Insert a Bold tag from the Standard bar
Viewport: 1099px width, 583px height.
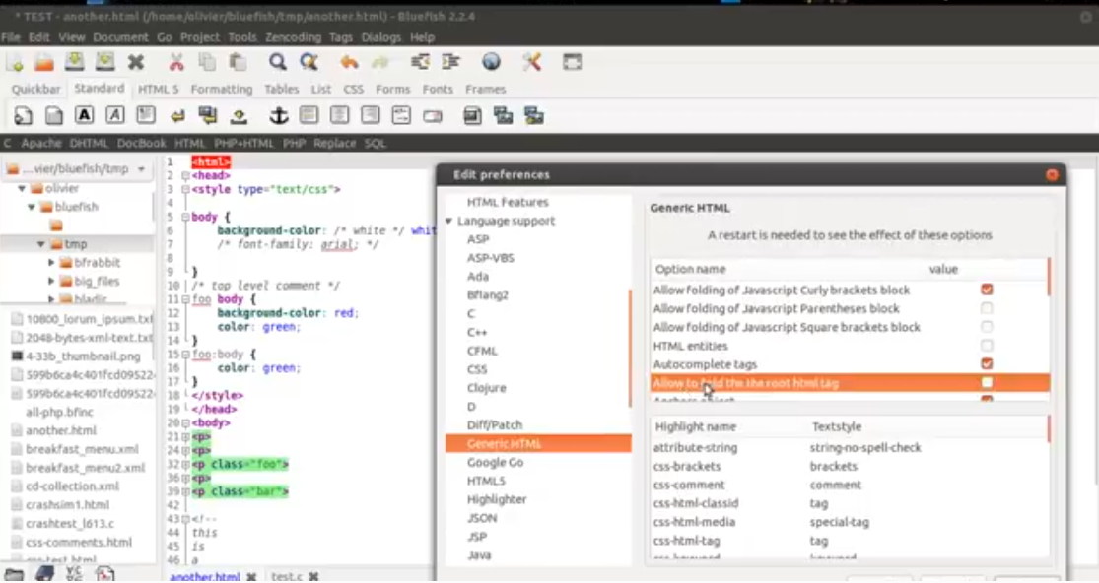[x=86, y=115]
